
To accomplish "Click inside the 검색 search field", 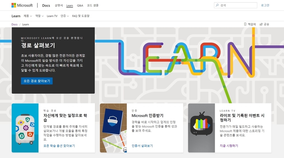I will tap(237, 5).
